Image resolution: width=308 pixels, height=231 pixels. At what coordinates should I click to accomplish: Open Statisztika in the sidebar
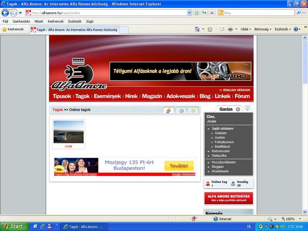[x=219, y=156]
